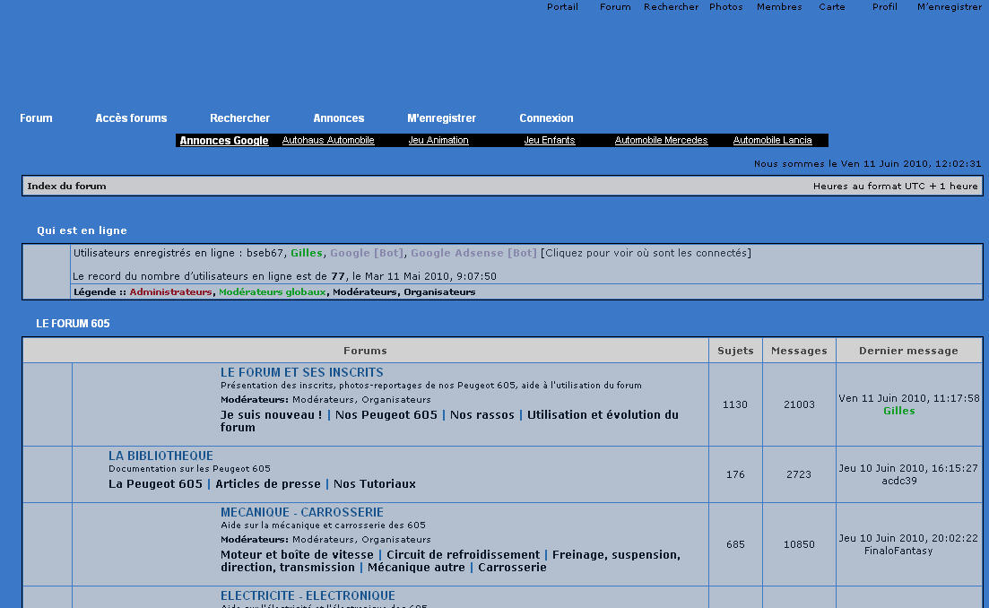Click to see where users are connected

click(x=646, y=254)
